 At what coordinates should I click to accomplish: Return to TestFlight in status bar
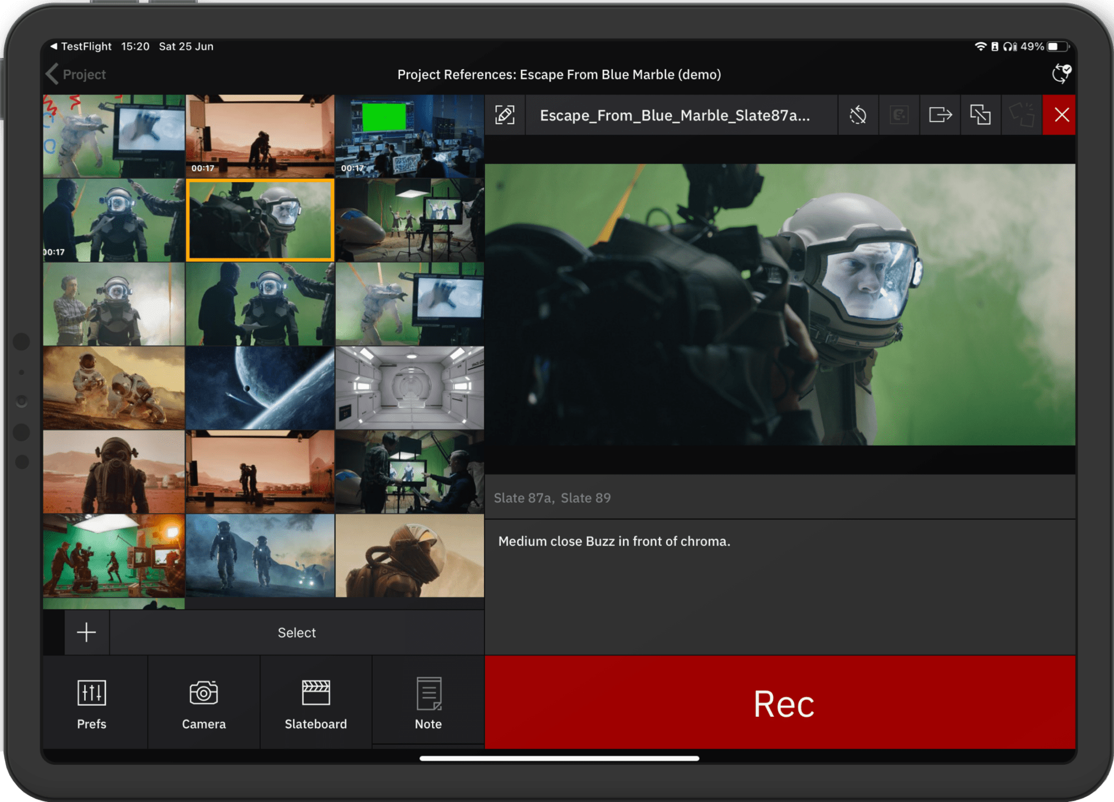pyautogui.click(x=81, y=47)
